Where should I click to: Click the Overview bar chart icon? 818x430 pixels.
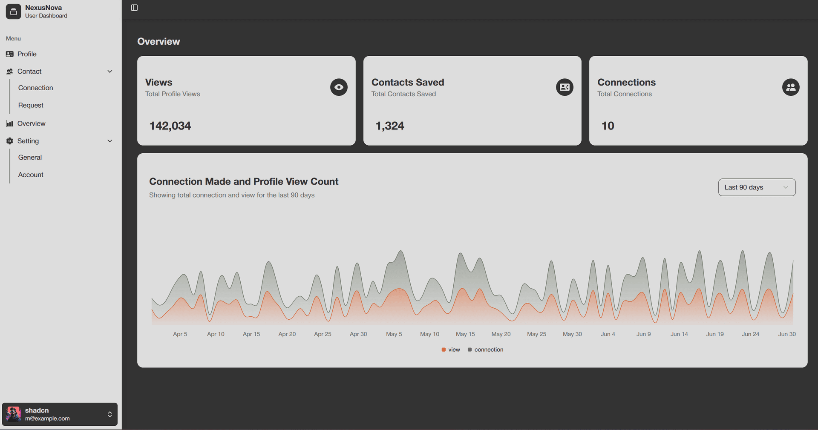pos(10,124)
